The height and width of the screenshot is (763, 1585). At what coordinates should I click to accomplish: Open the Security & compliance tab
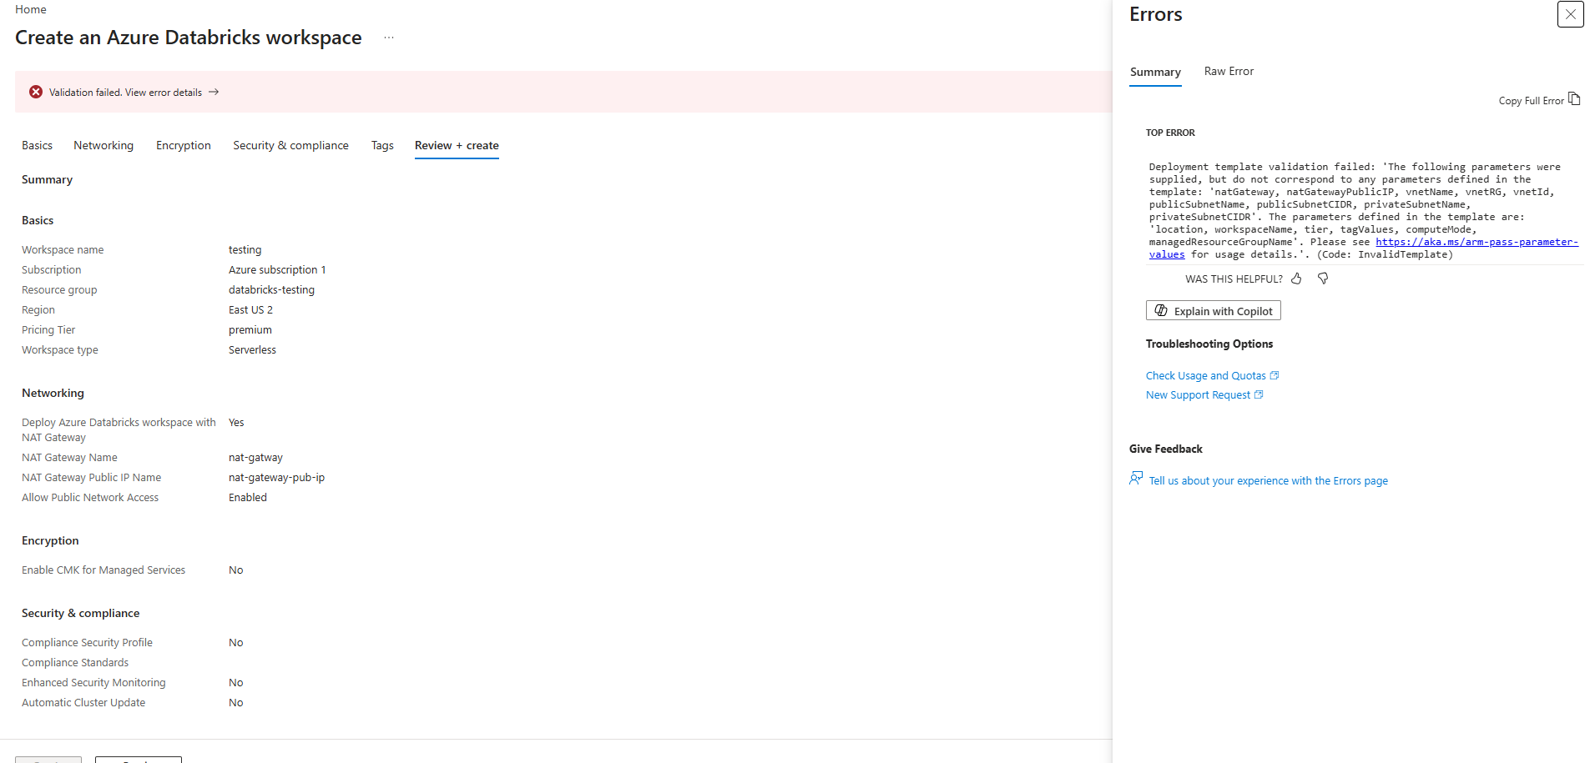pyautogui.click(x=290, y=145)
